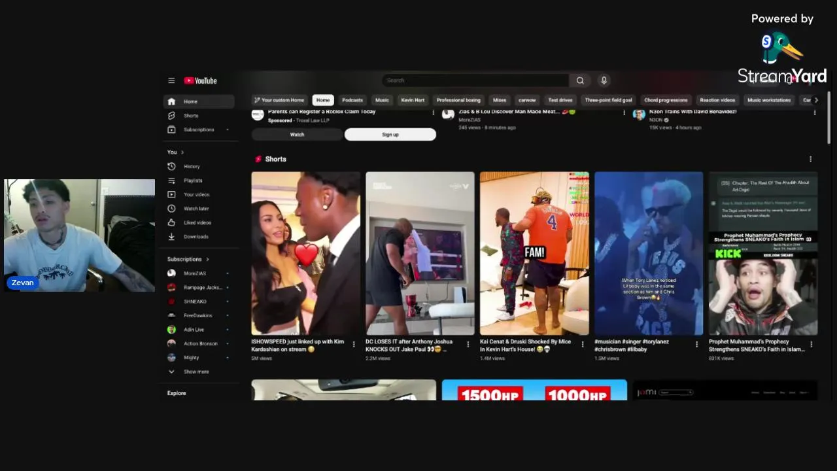The image size is (837, 471).
Task: Open Downloads in the sidebar
Action: [199, 237]
